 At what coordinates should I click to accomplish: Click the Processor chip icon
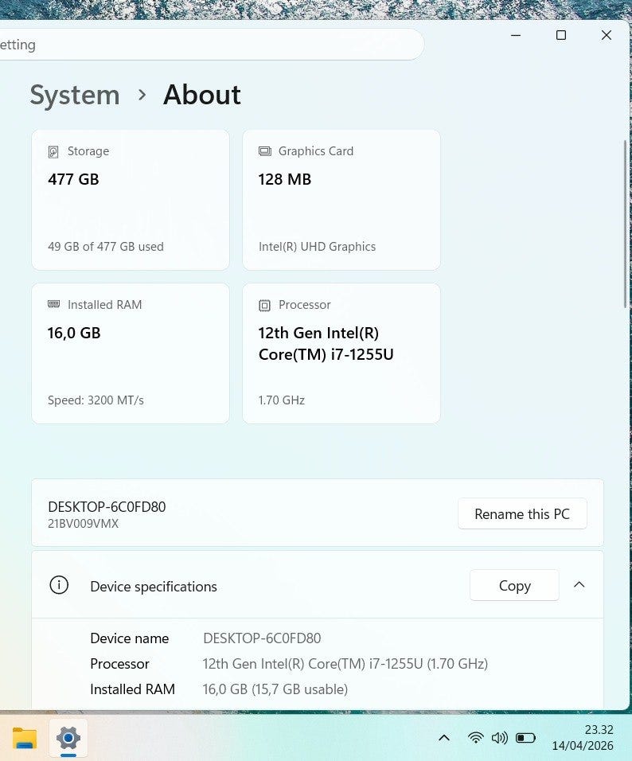[x=265, y=305]
